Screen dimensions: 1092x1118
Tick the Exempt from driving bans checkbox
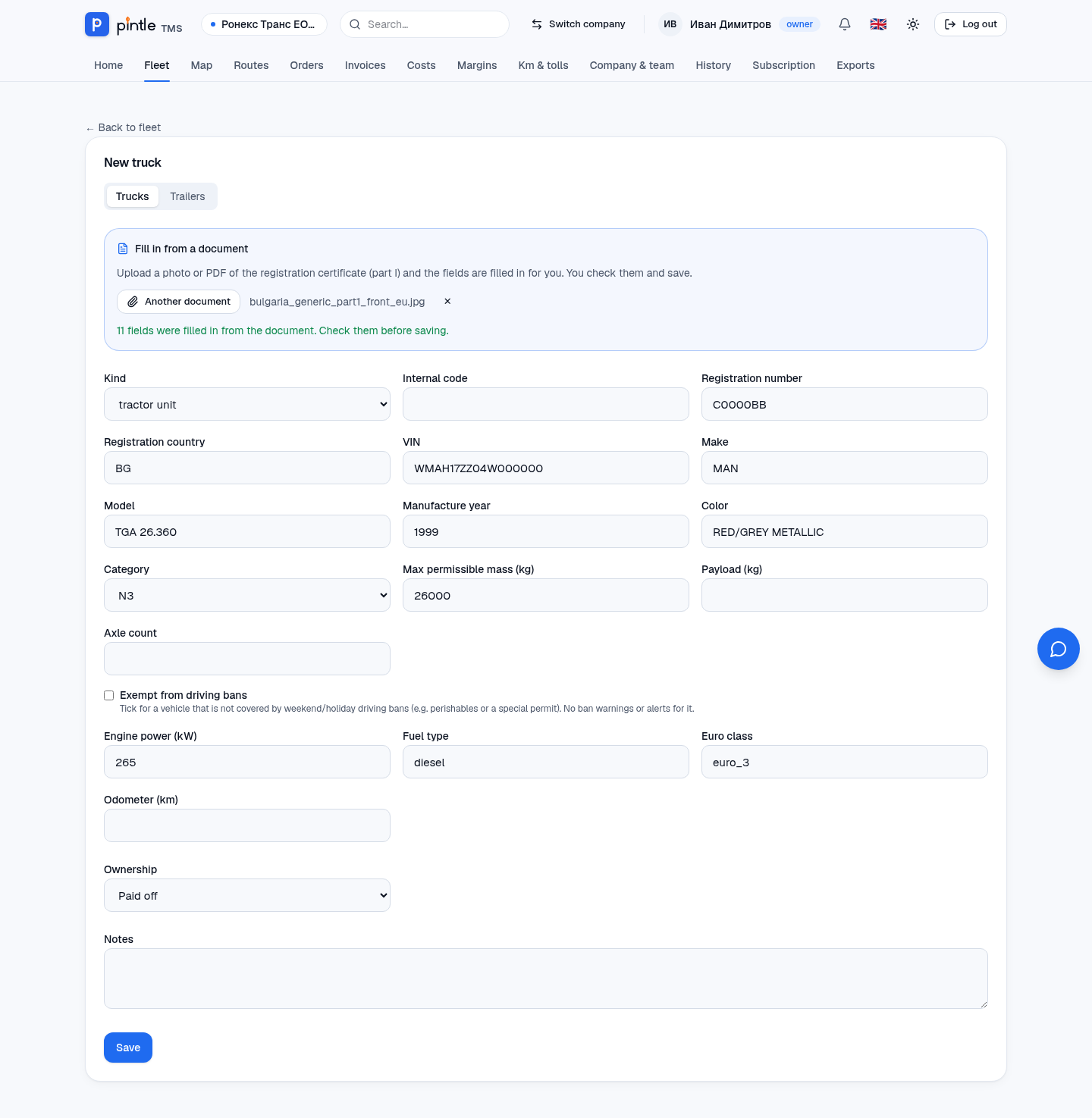coord(109,695)
